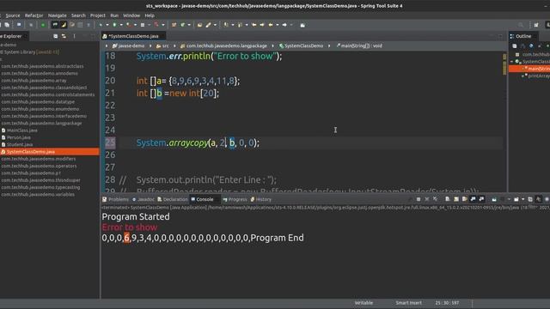The image size is (550, 309).
Task: Click the Smart Insert status bar entry
Action: (x=409, y=303)
